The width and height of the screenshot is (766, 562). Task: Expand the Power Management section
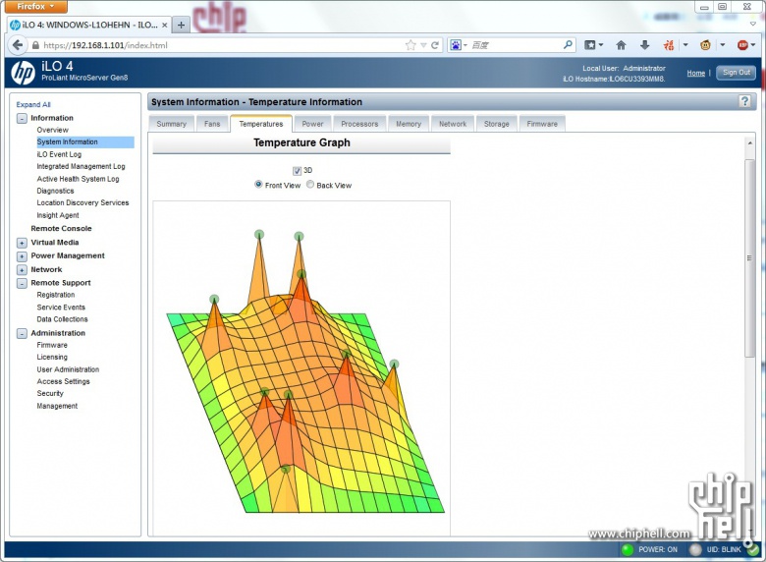click(x=22, y=256)
